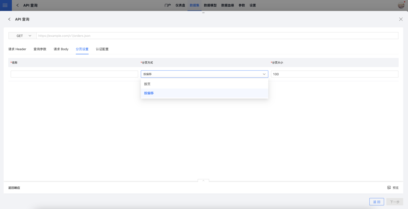Click the back arrow in top bar
This screenshot has width=408, height=209.
pos(18,5)
